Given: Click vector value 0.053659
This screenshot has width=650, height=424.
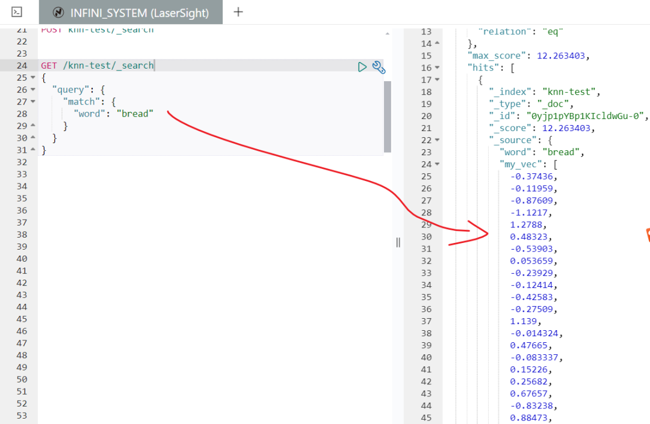Looking at the screenshot, I should tap(531, 261).
